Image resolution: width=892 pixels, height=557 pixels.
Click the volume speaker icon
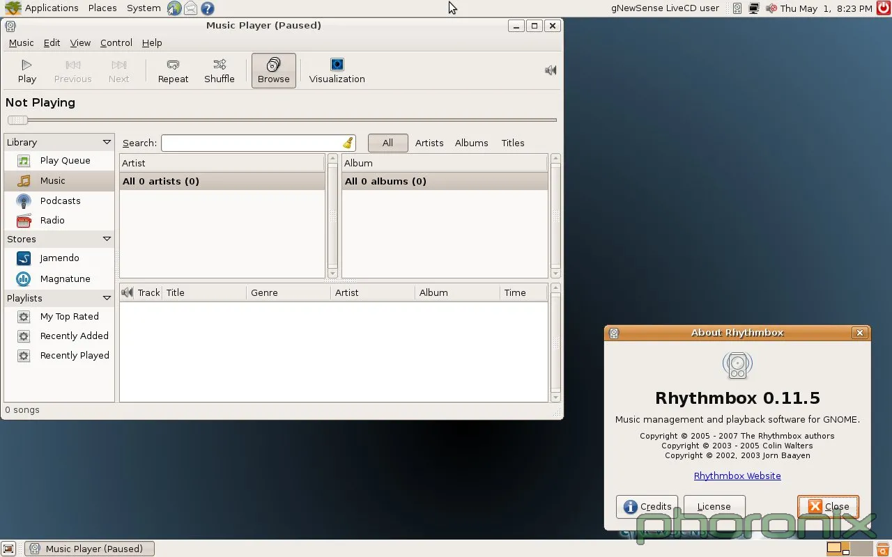[x=551, y=70]
